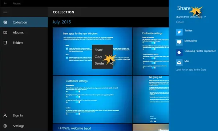
Task: Open the Get going fast photo
Action: (151, 99)
